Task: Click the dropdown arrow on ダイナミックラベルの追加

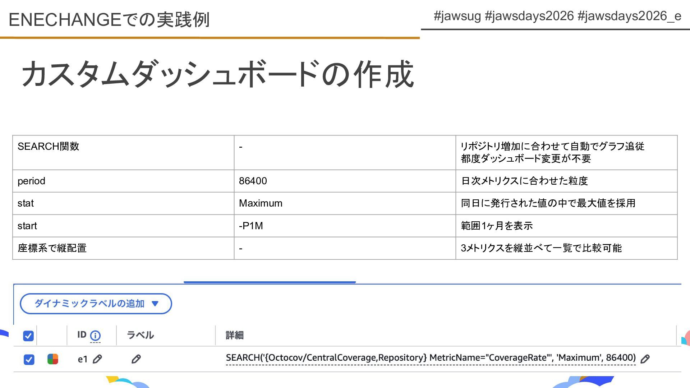Action: [155, 304]
